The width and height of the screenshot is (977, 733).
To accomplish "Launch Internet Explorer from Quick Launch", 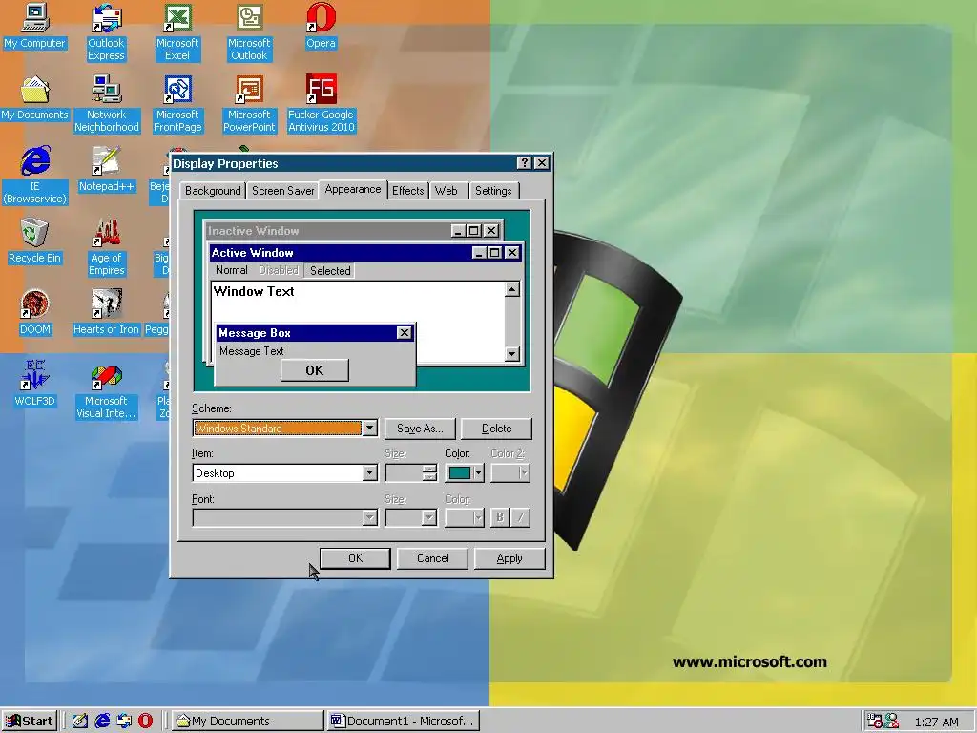I will [102, 721].
